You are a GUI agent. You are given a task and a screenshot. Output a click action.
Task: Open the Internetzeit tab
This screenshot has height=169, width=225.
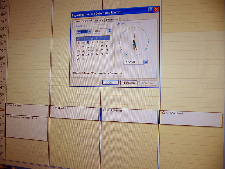pyautogui.click(x=112, y=20)
